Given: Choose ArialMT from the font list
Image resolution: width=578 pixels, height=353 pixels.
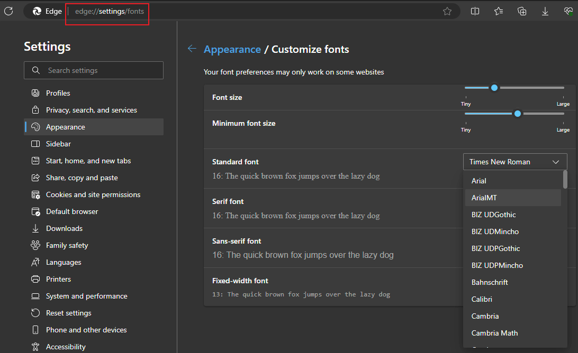Looking at the screenshot, I should click(x=513, y=198).
